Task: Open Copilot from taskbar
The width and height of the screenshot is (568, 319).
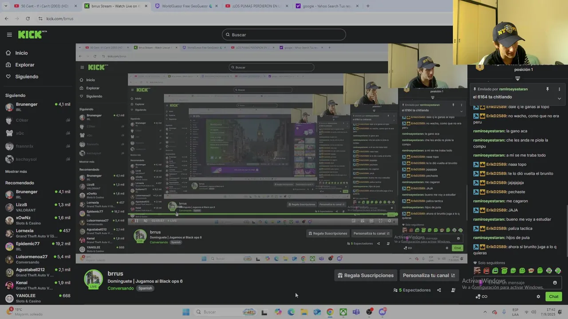Action: (x=278, y=312)
